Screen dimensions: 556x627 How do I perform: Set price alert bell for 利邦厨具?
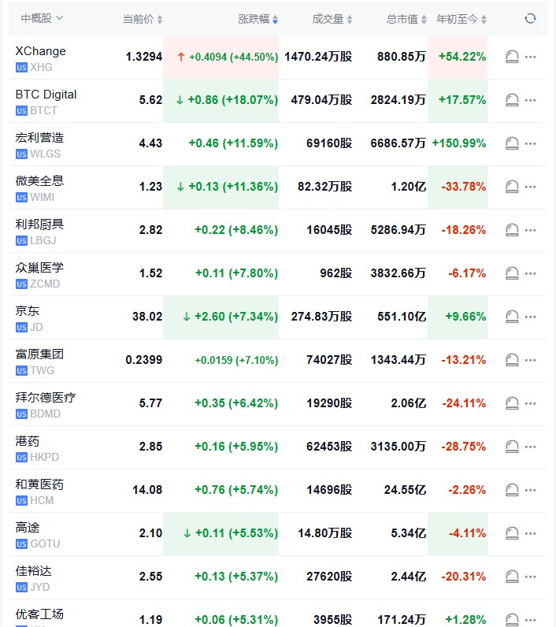pos(512,230)
